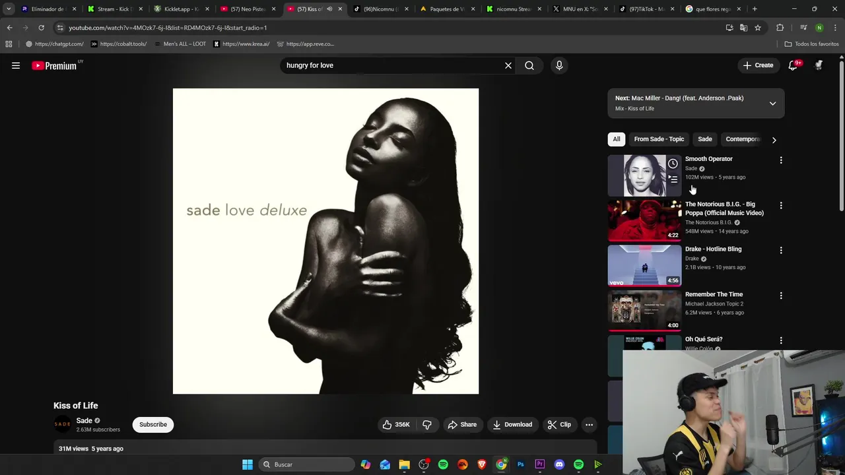Switch to the que flores Google tab
The height and width of the screenshot is (475, 845).
pyautogui.click(x=713, y=9)
